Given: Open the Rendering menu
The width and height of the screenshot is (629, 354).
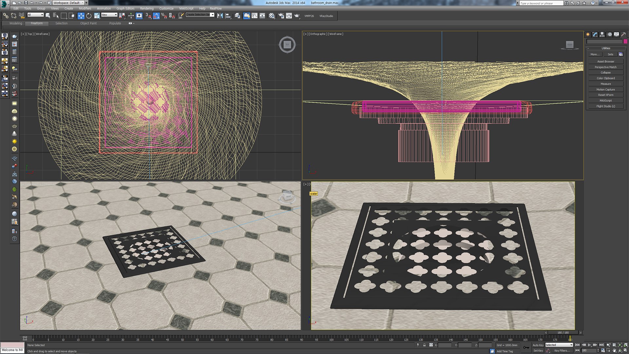Looking at the screenshot, I should pos(146,9).
